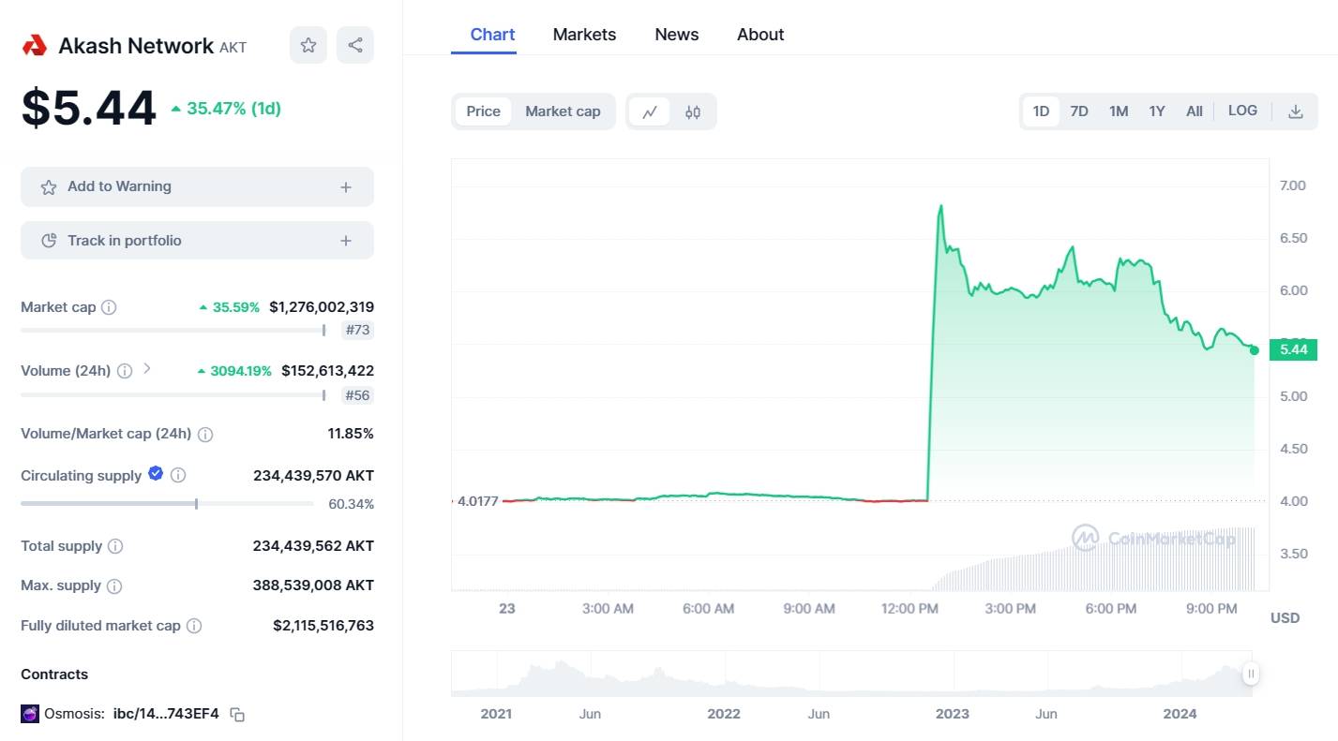This screenshot has width=1338, height=741.
Task: Click the $5.44 price heading
Action: (x=89, y=108)
